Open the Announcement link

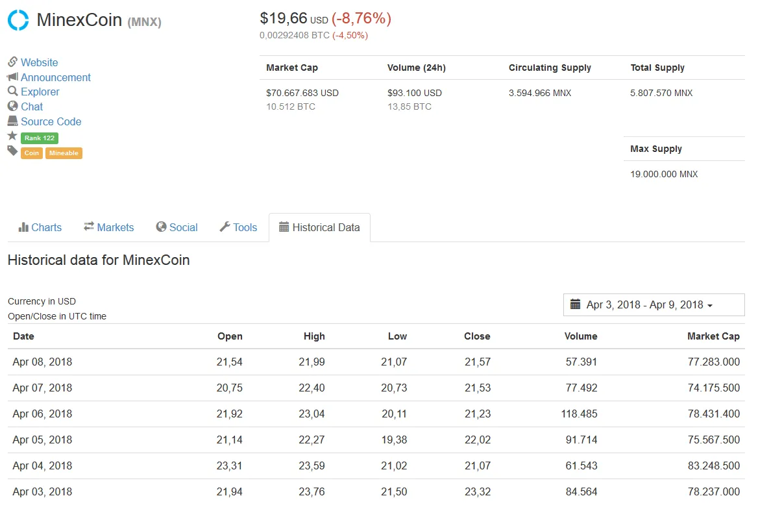click(x=56, y=77)
